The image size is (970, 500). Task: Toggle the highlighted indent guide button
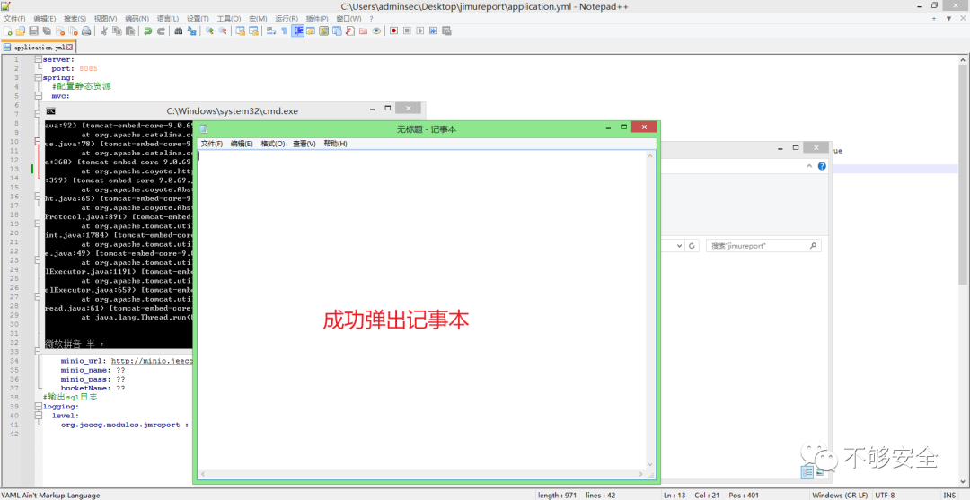coord(297,31)
